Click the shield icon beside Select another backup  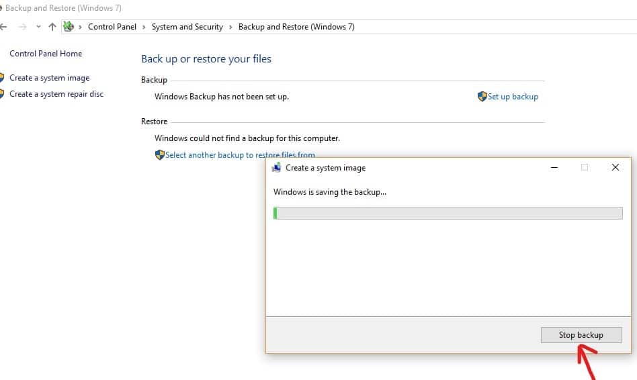pos(159,154)
